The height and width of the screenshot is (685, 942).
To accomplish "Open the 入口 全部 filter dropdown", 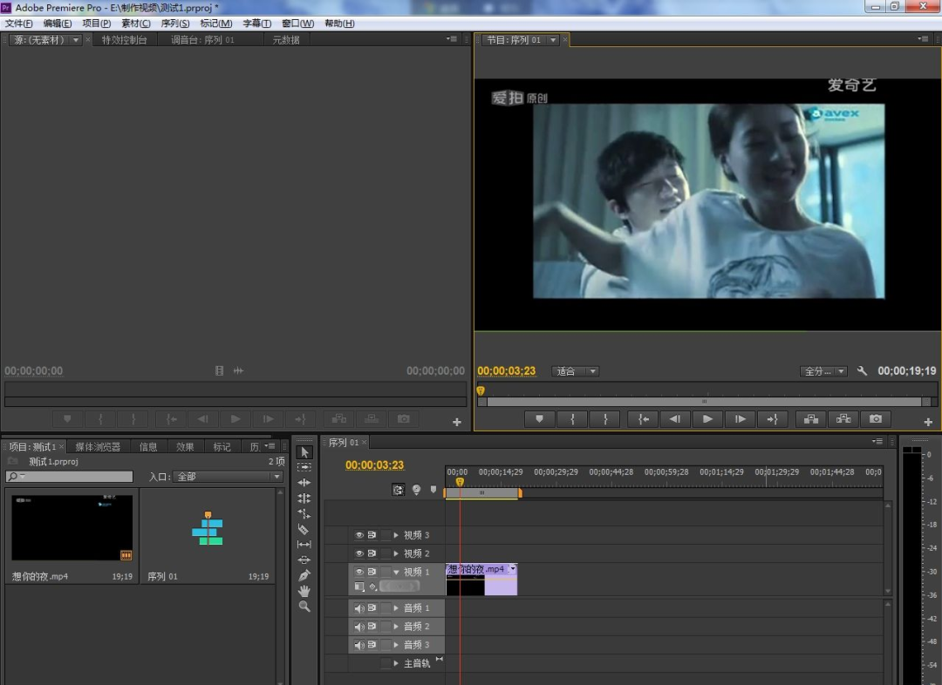I will point(227,476).
